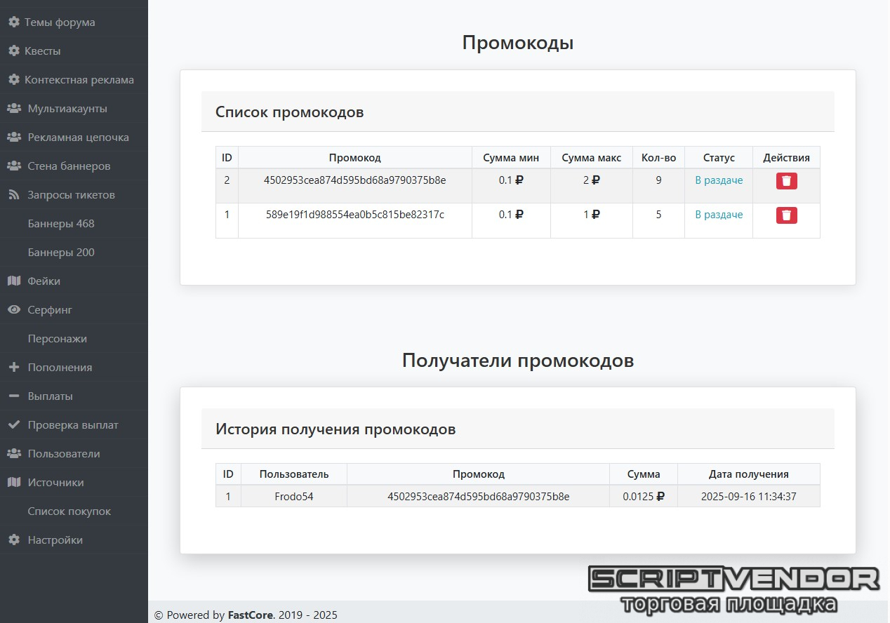890x623 pixels.
Task: Click the checkmark icon beside Проверка выплат
Action: pos(13,425)
